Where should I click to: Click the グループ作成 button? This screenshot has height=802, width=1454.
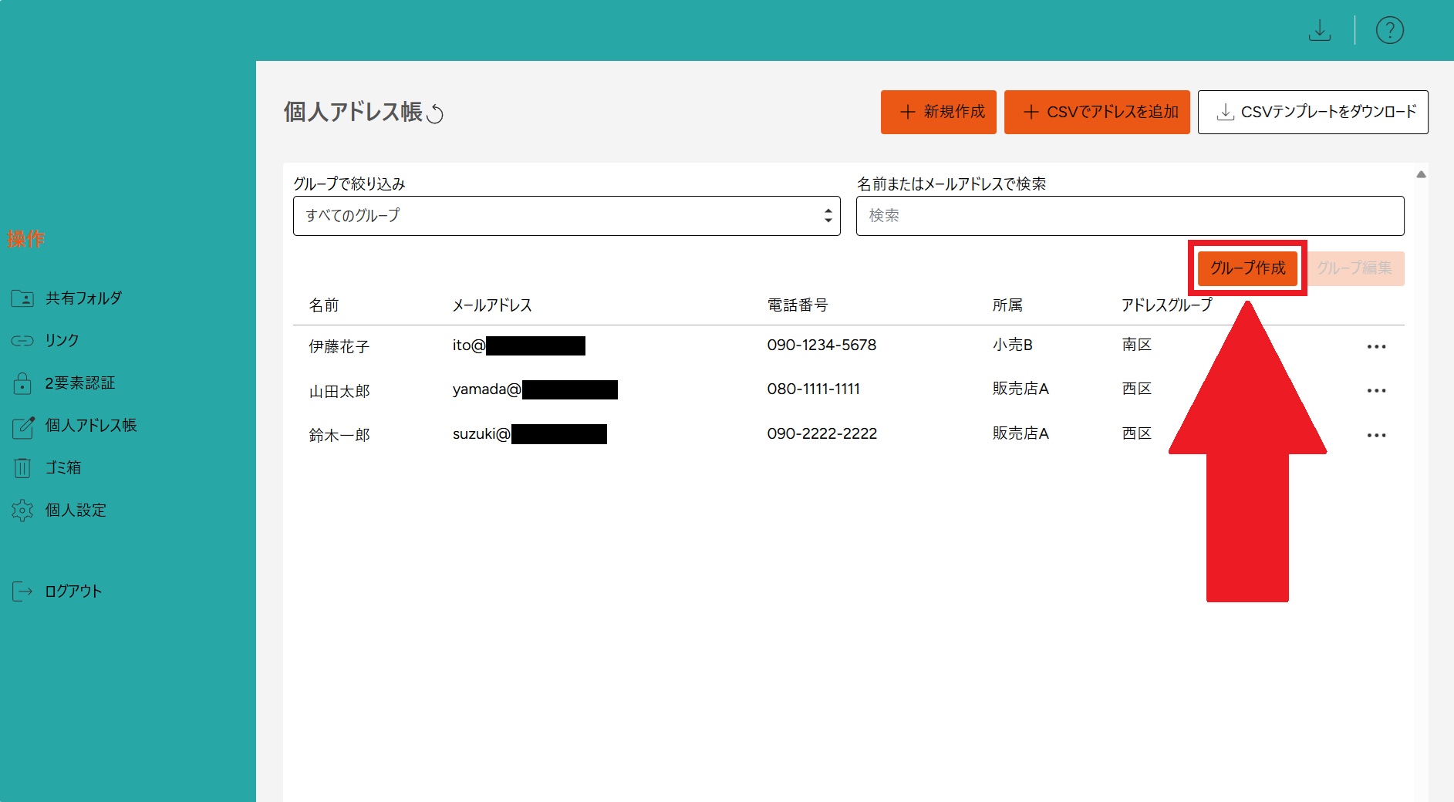tap(1247, 268)
